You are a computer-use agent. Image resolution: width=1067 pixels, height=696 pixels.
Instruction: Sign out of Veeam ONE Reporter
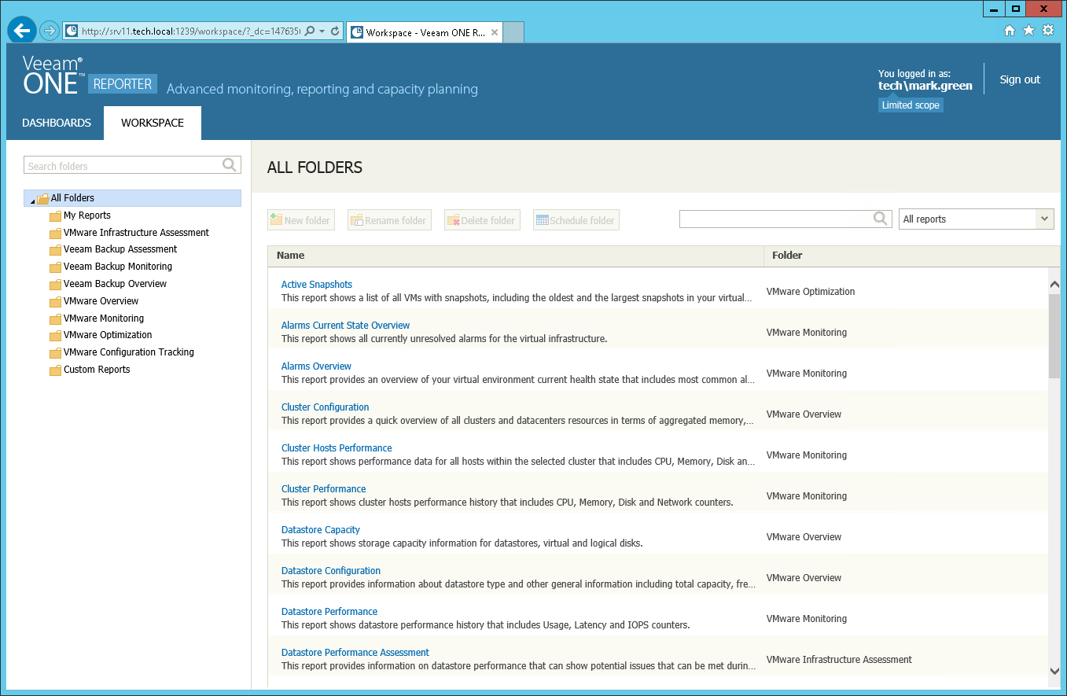point(1020,79)
